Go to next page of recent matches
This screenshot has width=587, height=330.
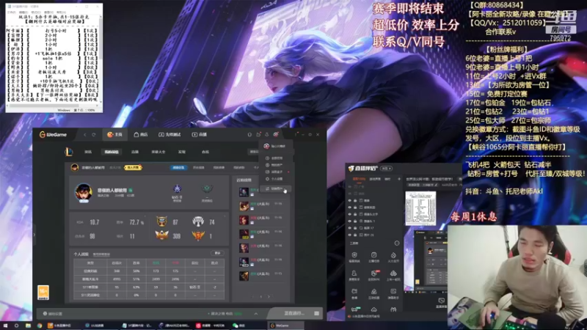click(x=269, y=297)
